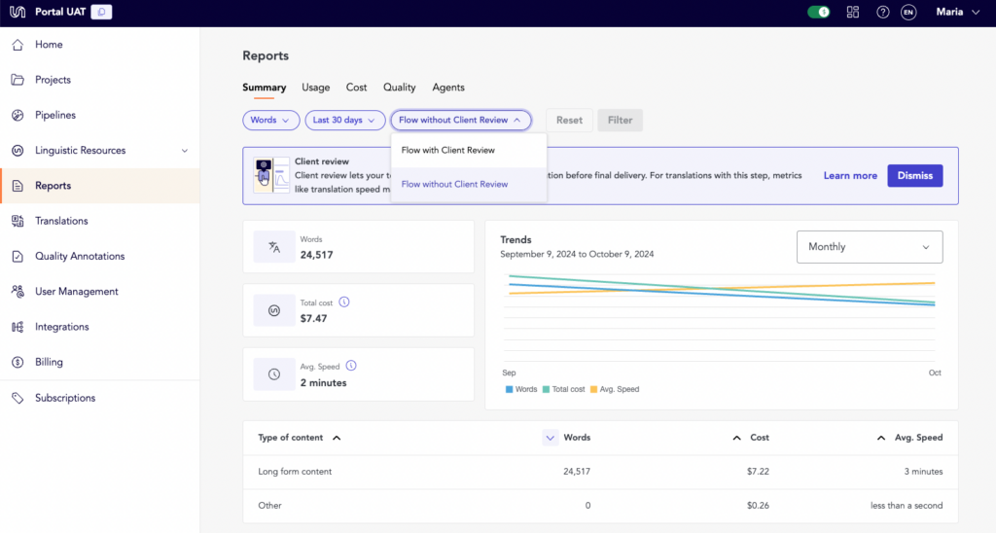Image resolution: width=996 pixels, height=533 pixels.
Task: Sort table by Cost column arrow
Action: click(736, 438)
